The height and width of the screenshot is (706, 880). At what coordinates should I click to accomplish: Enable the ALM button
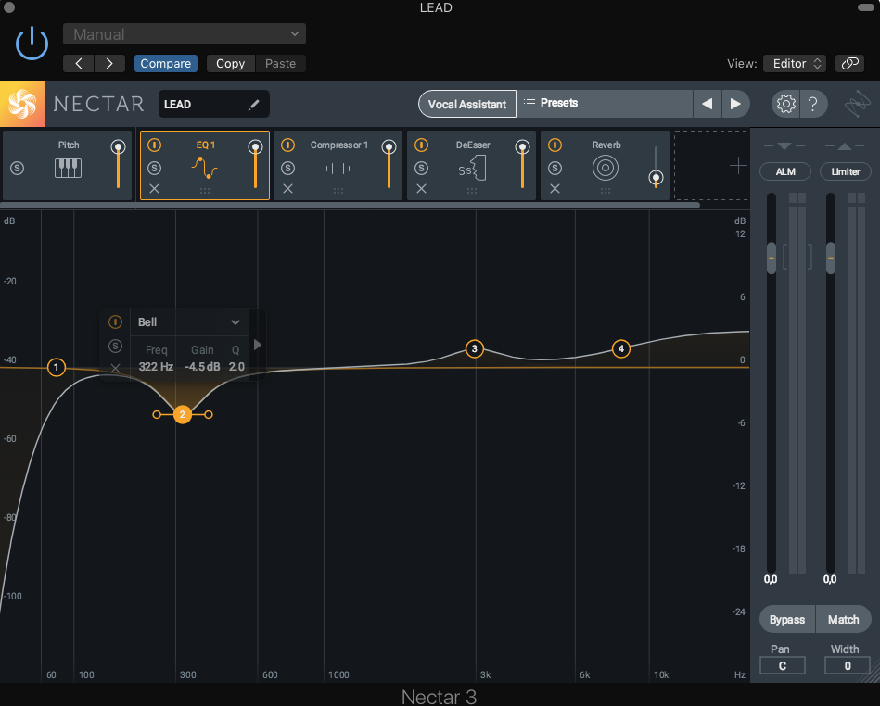coord(785,171)
